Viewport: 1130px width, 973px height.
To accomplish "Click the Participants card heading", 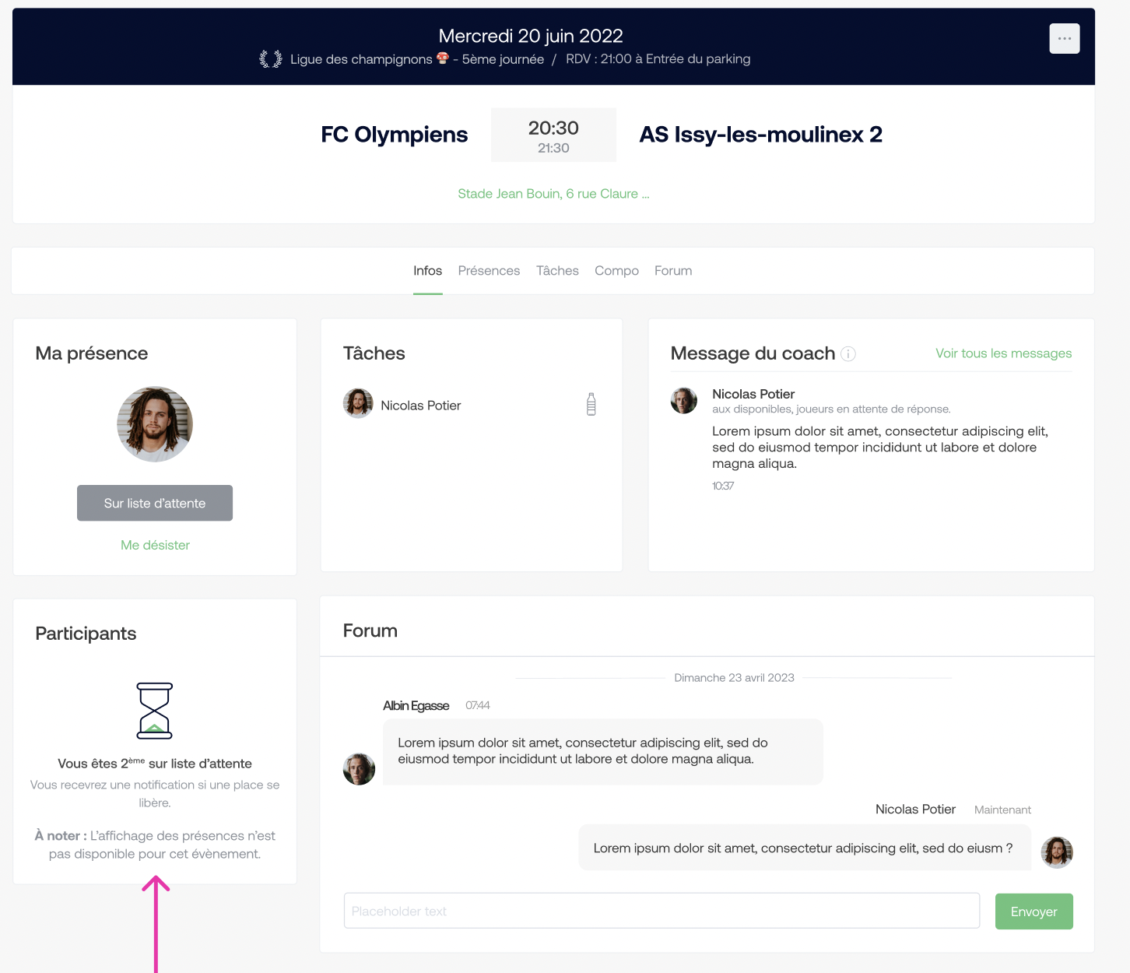I will click(86, 634).
